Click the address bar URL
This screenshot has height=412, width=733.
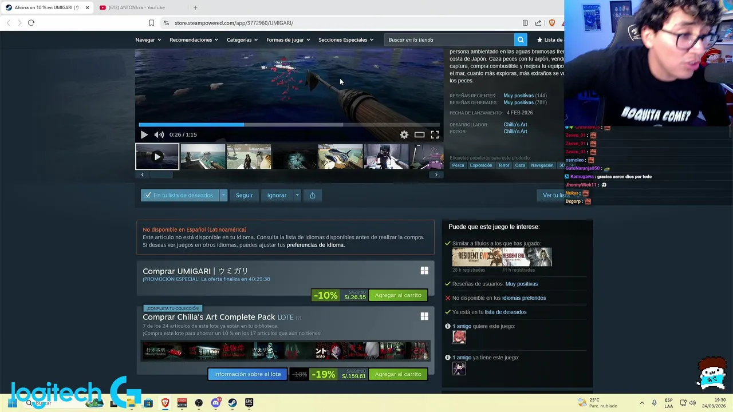[x=234, y=23]
